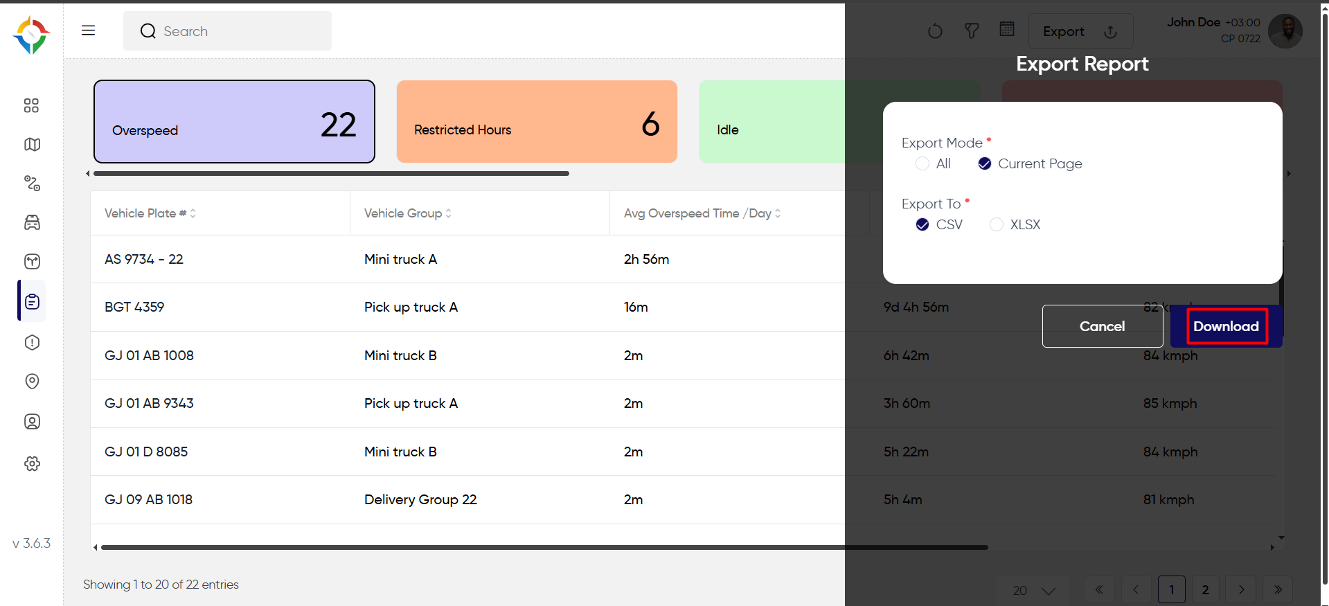Screen dimensions: 1329x606
Task: Select the Restricted Hours summary card
Action: (537, 122)
